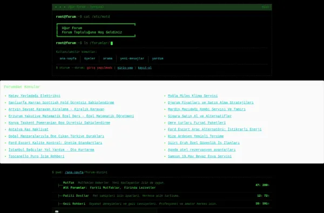Open Mardin Mazıdağı Kombi Servisi topic
Image resolution: width=324 pixels, height=213 pixels.
click(207, 109)
